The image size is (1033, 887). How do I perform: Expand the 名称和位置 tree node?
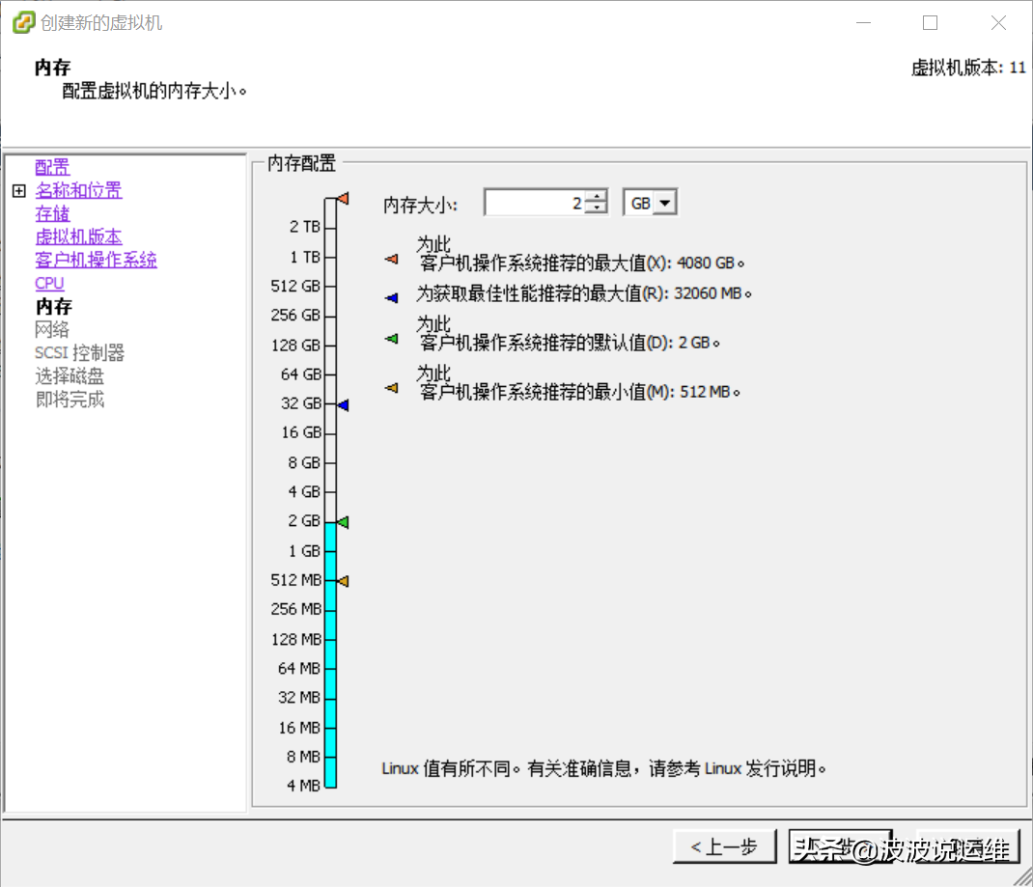(x=19, y=191)
